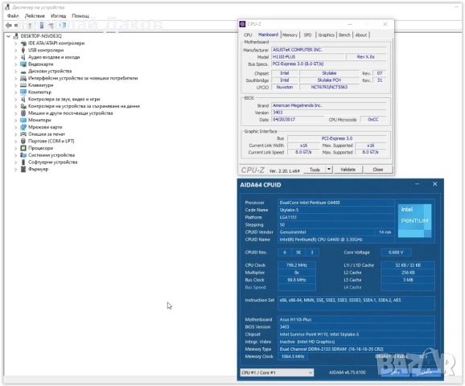Switch to the Graphics tab in CPU-Z

click(x=326, y=35)
